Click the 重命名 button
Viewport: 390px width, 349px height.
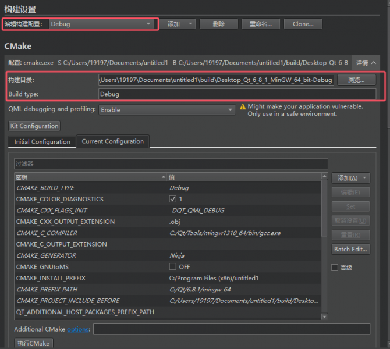click(x=260, y=24)
